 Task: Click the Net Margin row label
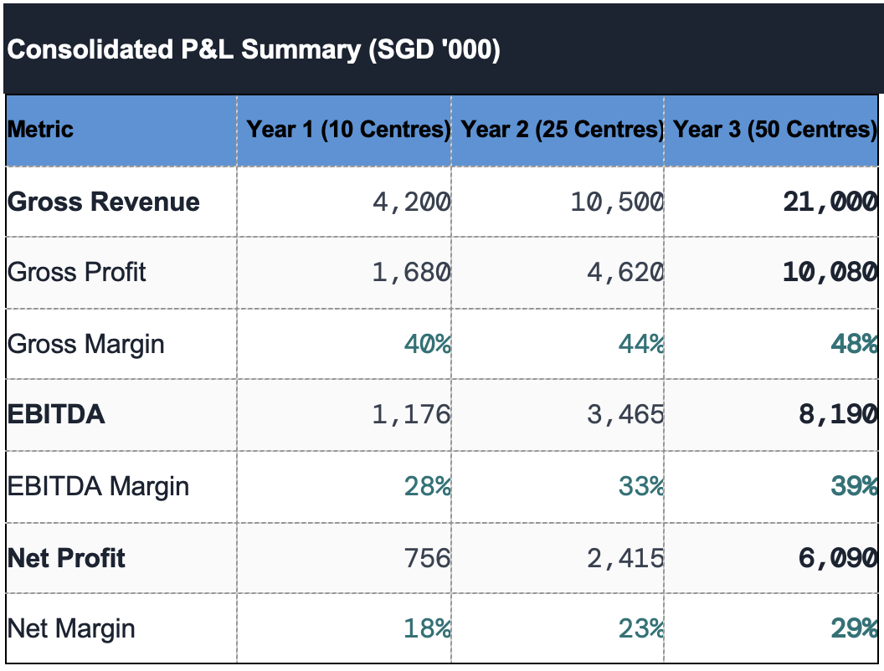[71, 628]
